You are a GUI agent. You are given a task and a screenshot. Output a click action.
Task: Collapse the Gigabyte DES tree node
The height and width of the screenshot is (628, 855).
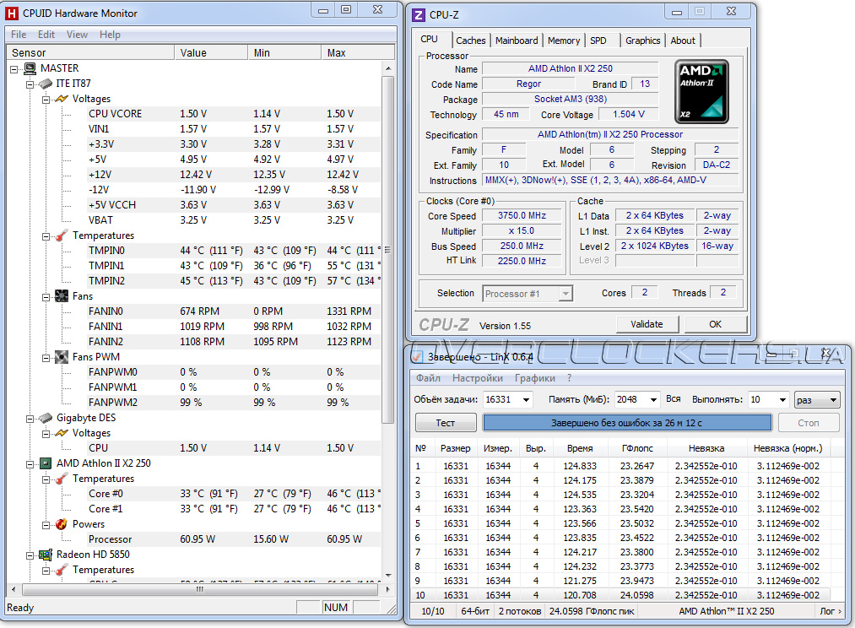(x=30, y=418)
